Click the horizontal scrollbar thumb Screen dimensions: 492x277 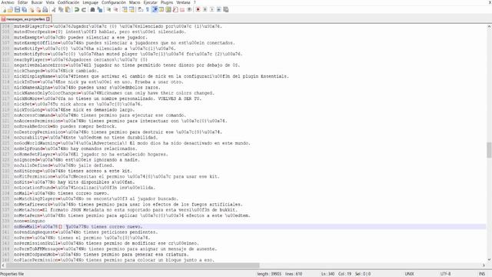coord(133,265)
